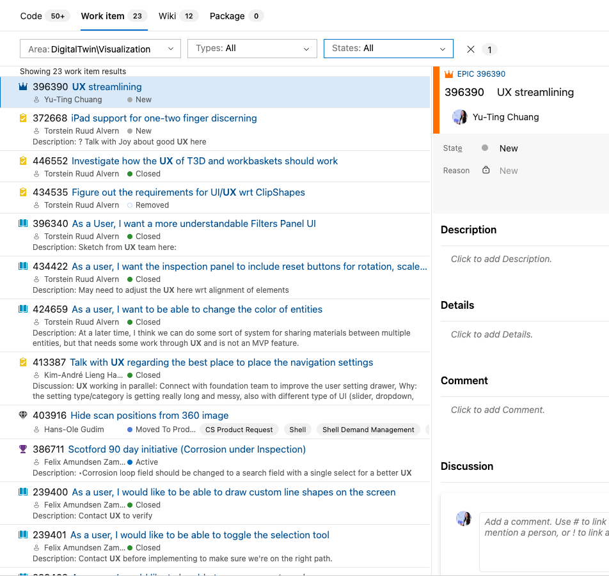Image resolution: width=609 pixels, height=576 pixels.
Task: Click the diamond icon beside item 403916
Action: [x=24, y=415]
